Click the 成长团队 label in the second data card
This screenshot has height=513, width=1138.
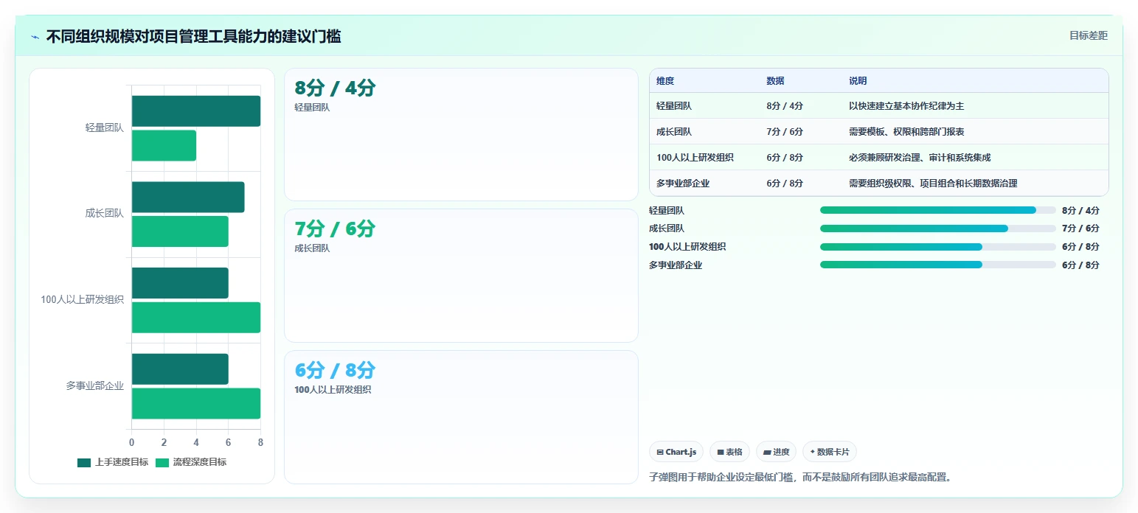click(x=312, y=248)
